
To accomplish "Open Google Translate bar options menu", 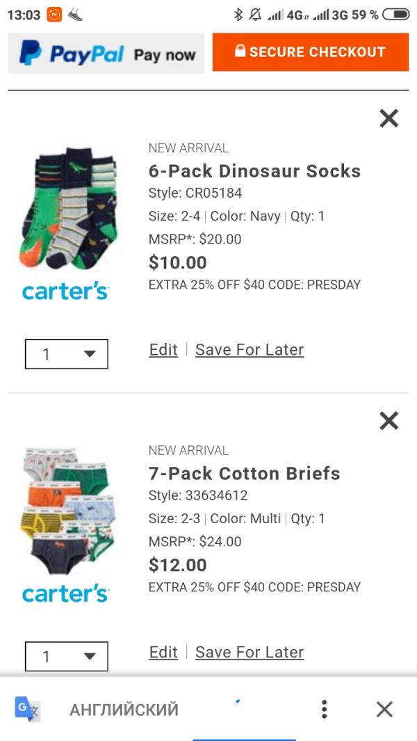I will pyautogui.click(x=324, y=709).
